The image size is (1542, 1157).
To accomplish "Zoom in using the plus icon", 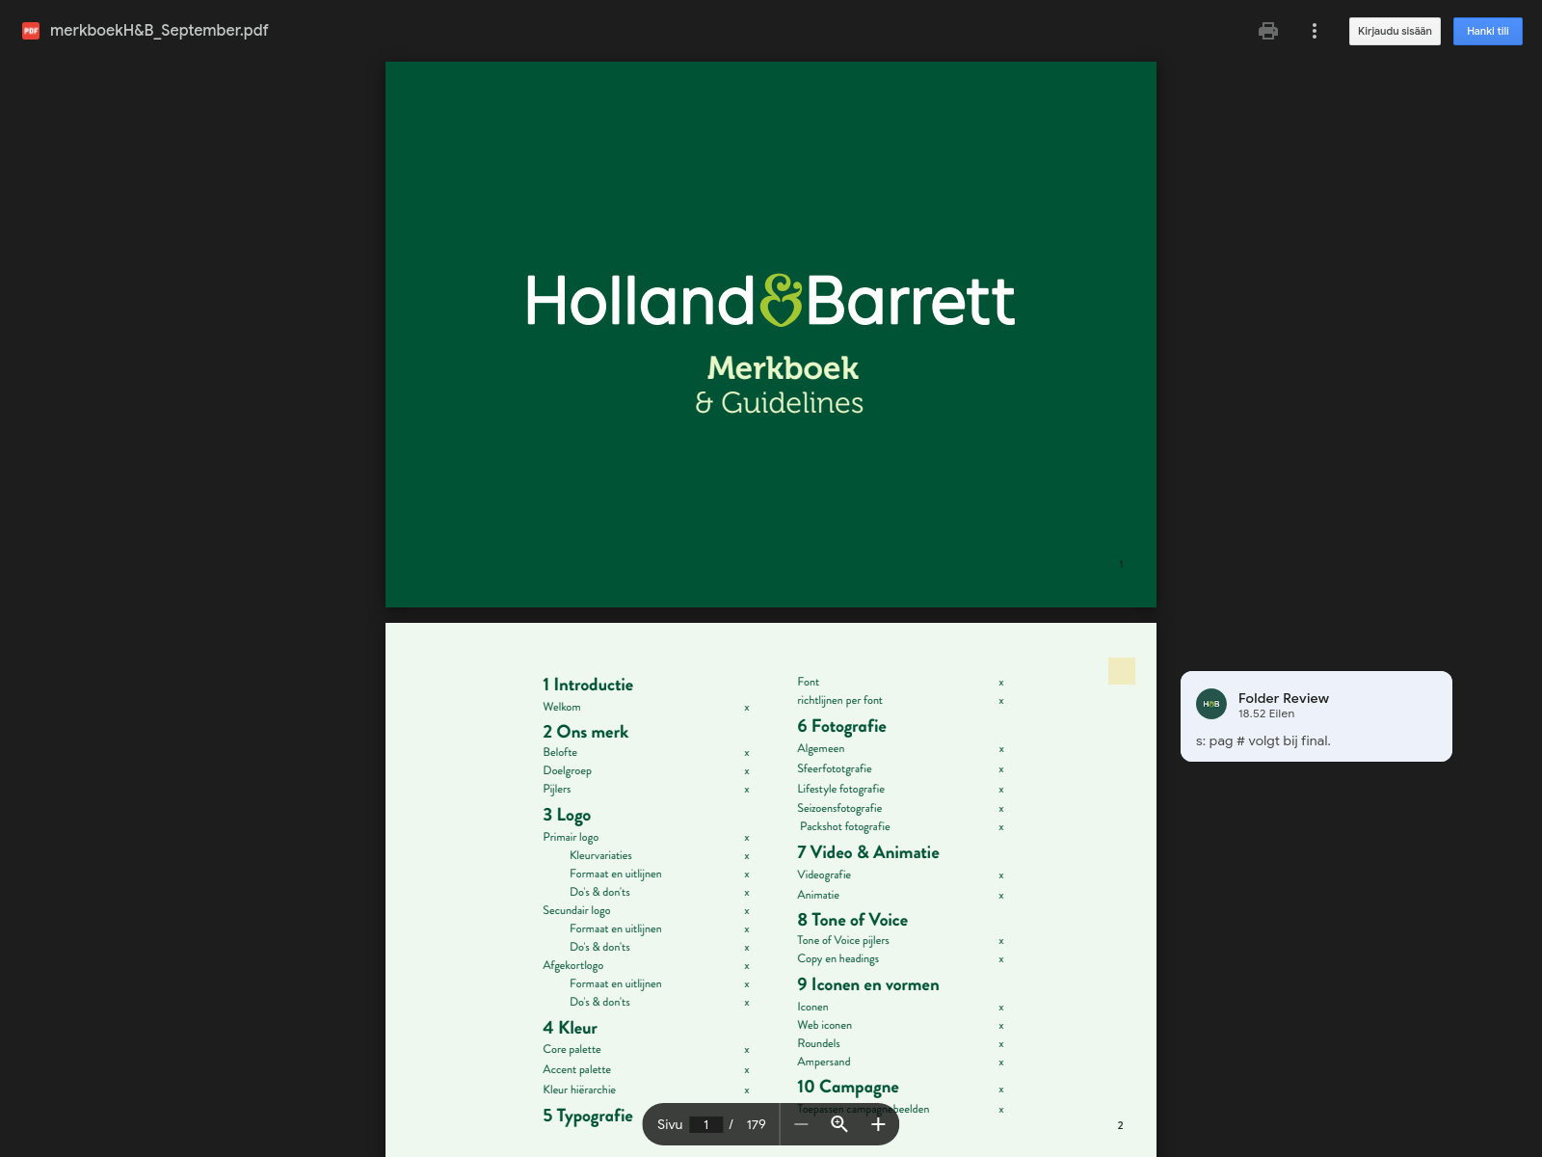I will tap(878, 1124).
